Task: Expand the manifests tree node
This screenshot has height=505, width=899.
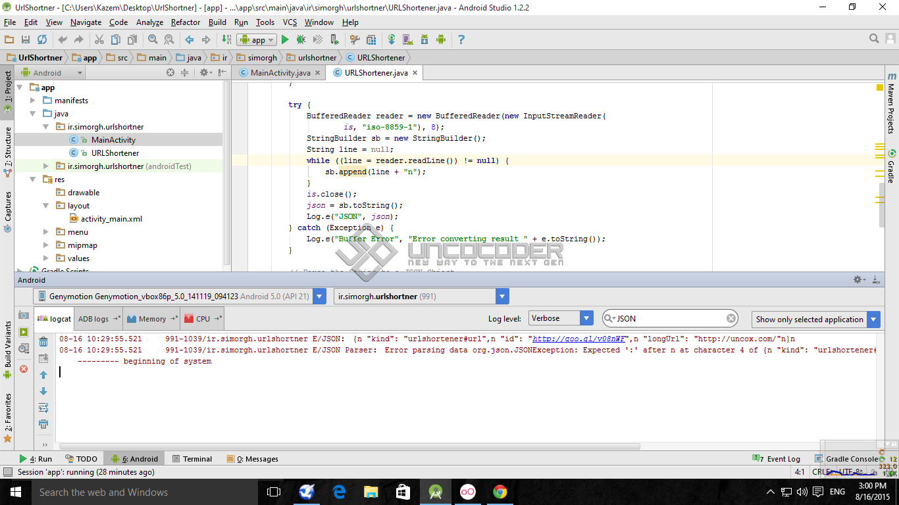Action: [34, 101]
